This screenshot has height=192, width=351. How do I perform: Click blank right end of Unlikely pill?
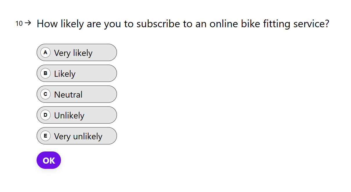tap(103, 115)
